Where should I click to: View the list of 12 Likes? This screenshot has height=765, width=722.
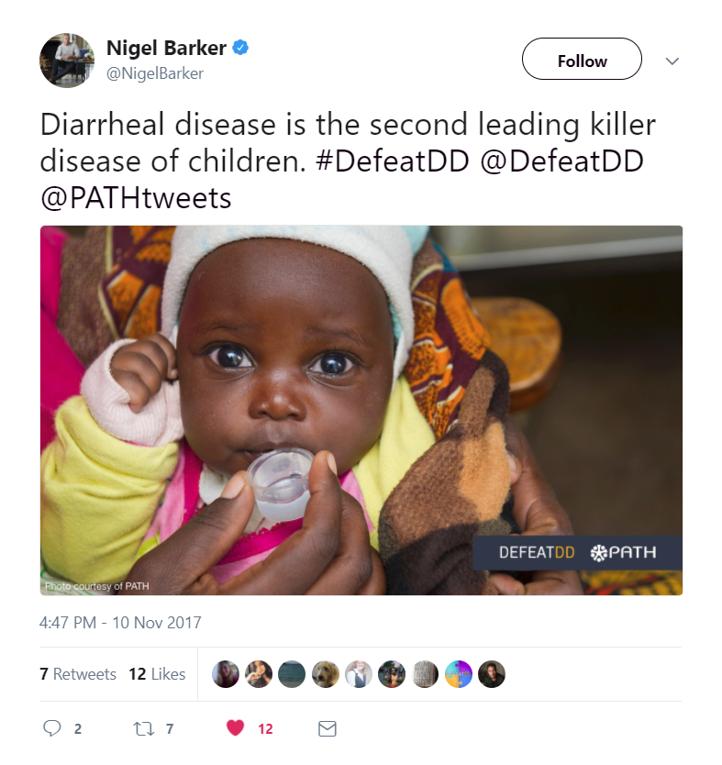click(157, 674)
